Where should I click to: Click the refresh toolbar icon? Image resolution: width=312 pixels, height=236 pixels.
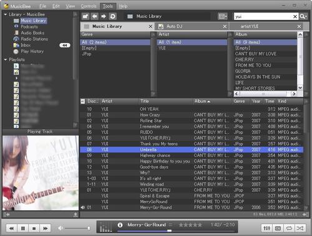click(112, 16)
